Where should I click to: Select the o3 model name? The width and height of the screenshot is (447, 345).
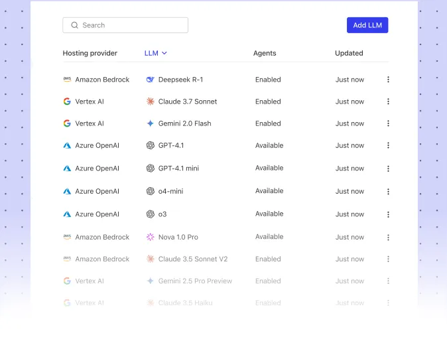coord(162,214)
